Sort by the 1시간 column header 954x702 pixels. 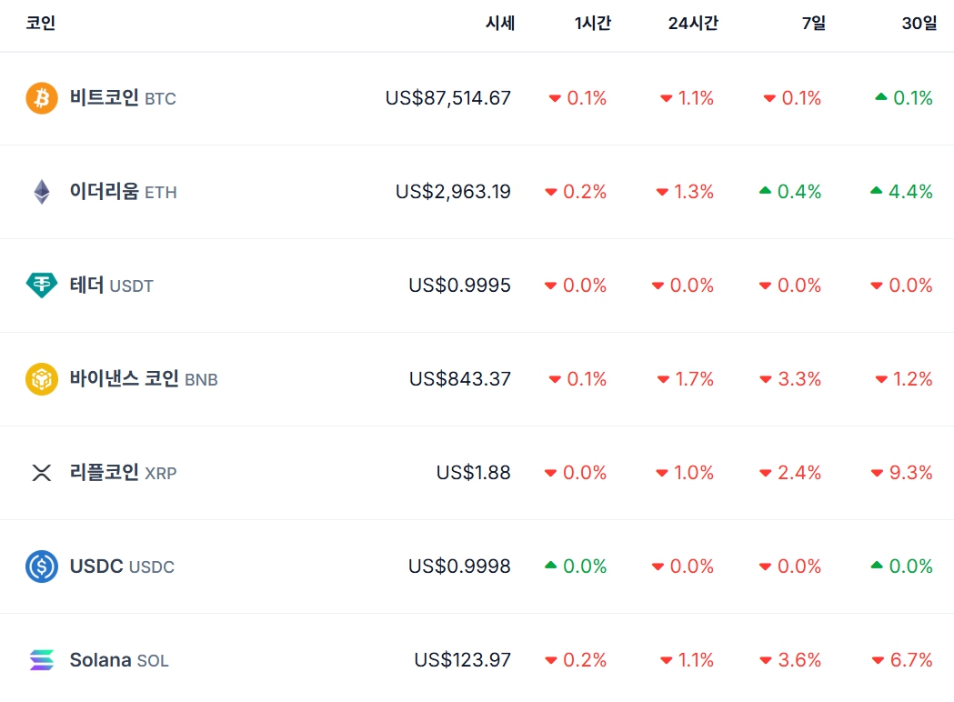pyautogui.click(x=592, y=24)
